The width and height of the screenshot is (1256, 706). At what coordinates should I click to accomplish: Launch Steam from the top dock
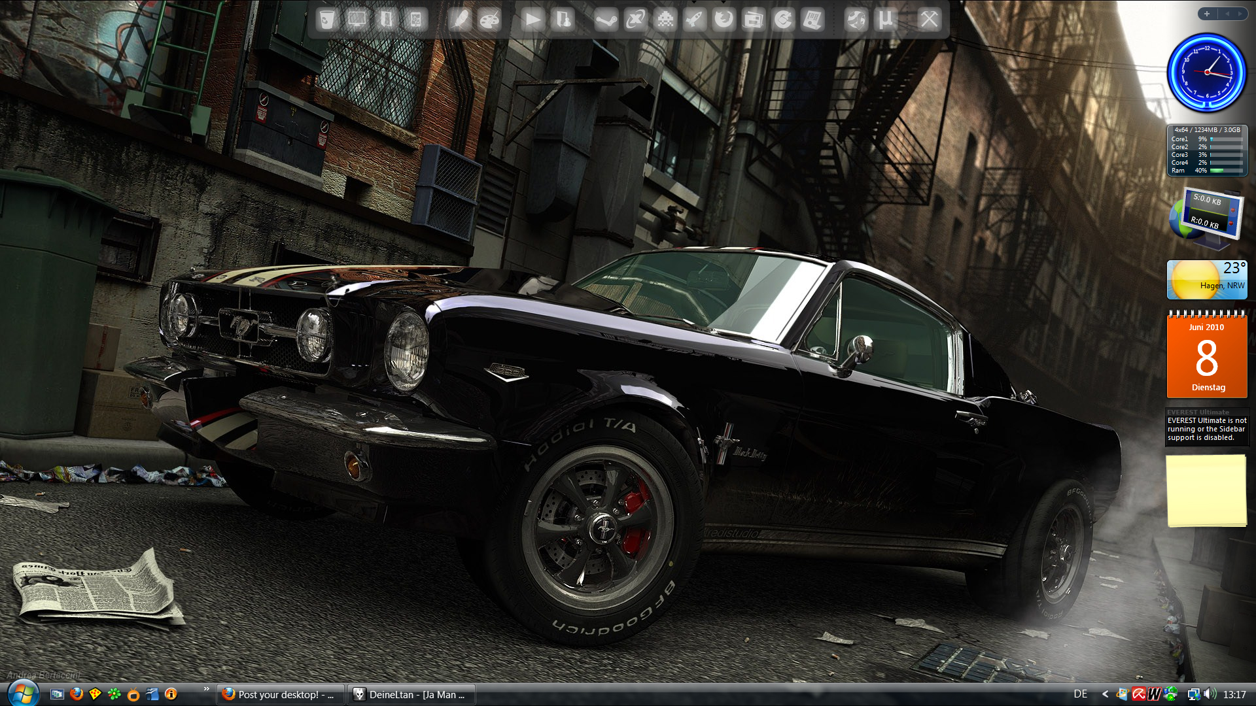pyautogui.click(x=605, y=20)
